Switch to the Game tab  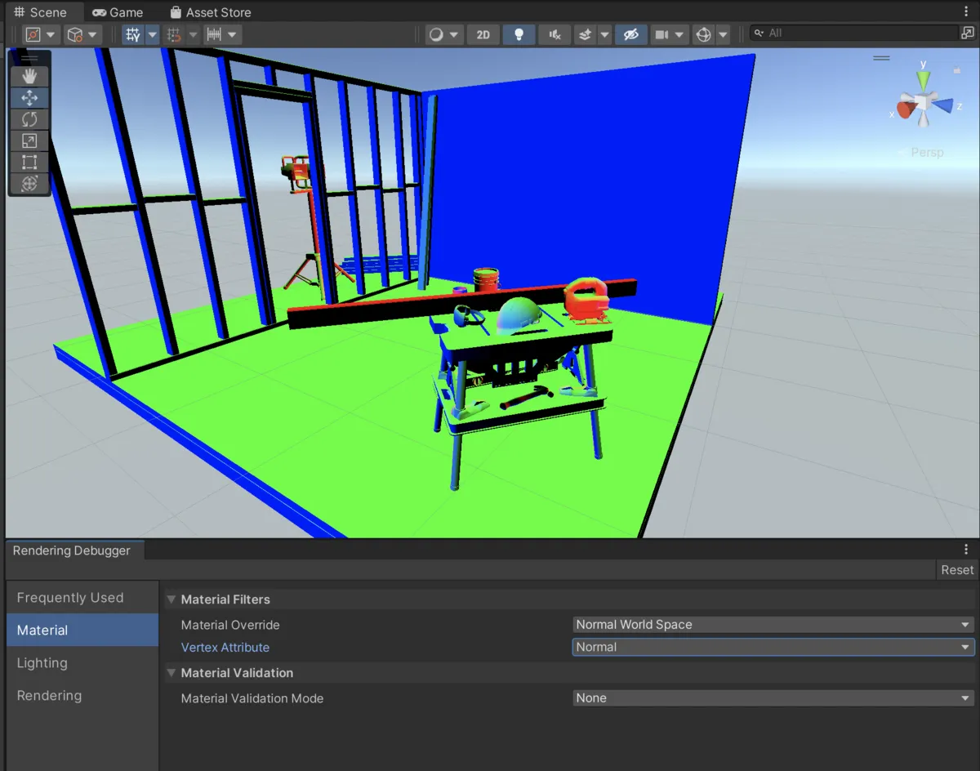(118, 12)
